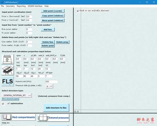Click the External pressures hull icon
The height and width of the screenshot is (126, 157).
(x=43, y=118)
